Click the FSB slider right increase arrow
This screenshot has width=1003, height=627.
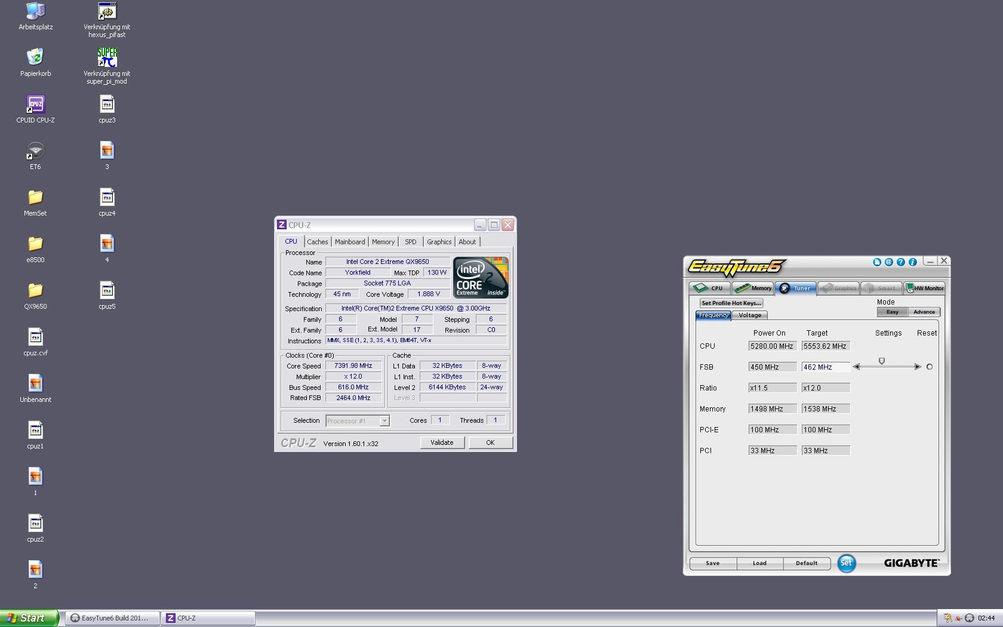(918, 367)
